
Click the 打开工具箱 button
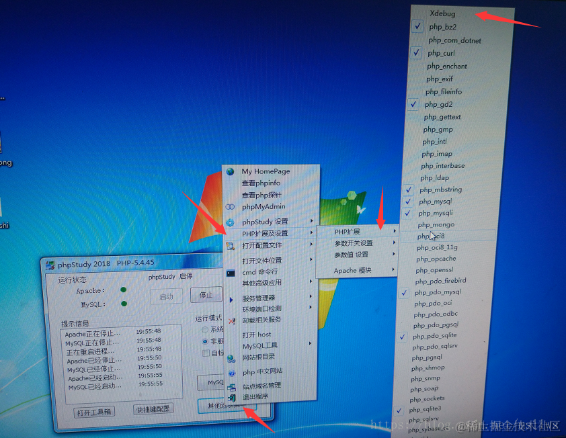(x=94, y=412)
